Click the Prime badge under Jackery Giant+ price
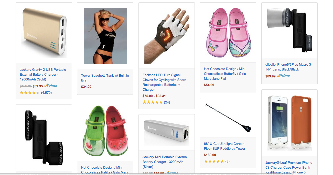 click(x=50, y=86)
